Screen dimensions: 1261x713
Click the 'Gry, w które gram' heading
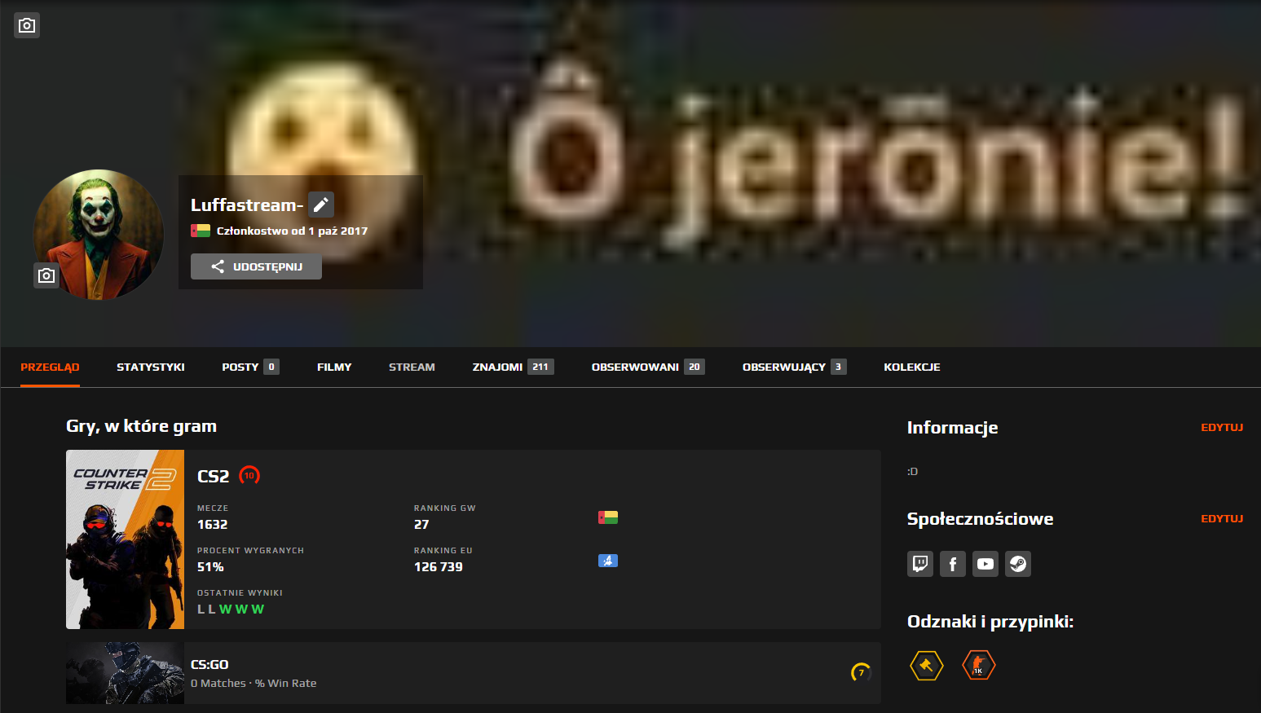[x=141, y=426]
